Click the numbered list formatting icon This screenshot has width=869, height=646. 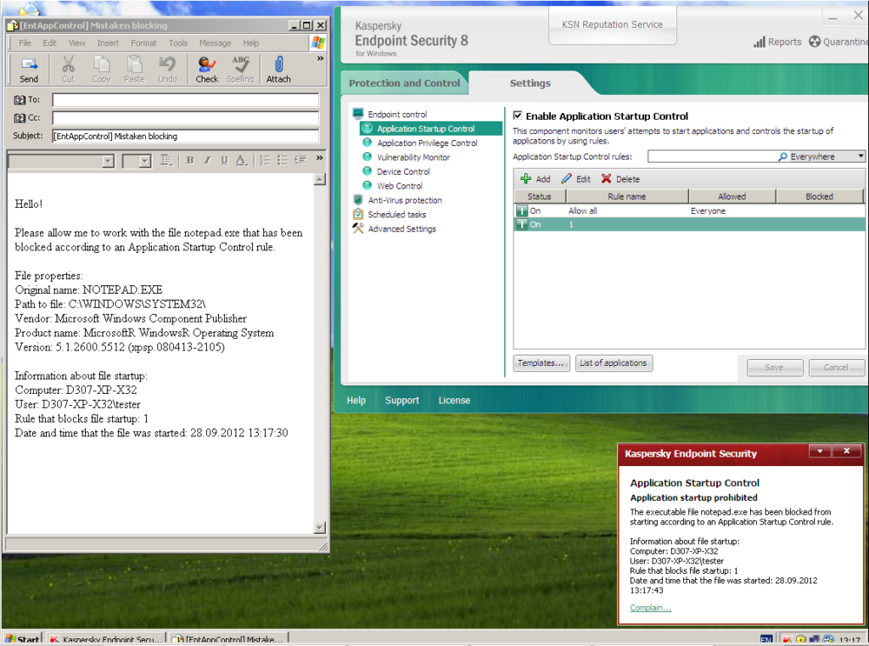tap(266, 160)
